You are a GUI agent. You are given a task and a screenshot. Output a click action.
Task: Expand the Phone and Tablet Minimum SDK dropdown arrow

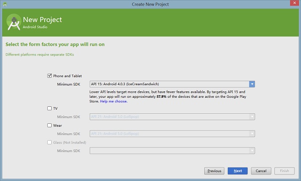point(252,84)
